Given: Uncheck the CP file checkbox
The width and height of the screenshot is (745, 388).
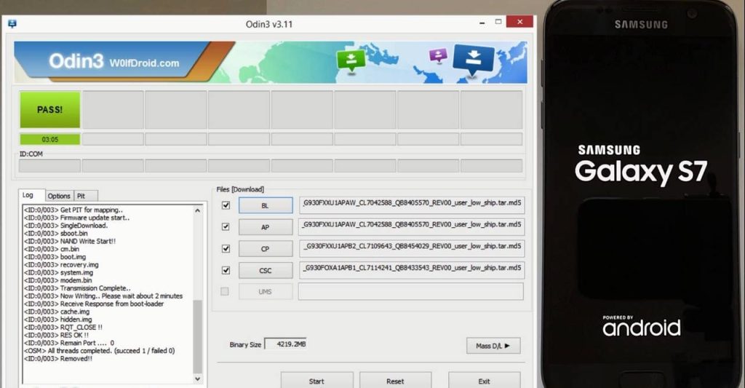Looking at the screenshot, I should 226,249.
